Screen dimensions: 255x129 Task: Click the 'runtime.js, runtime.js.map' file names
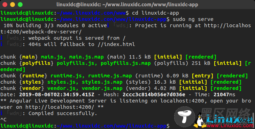(x=91, y=76)
